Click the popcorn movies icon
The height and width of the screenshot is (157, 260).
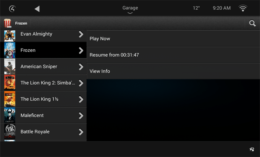coord(8,23)
